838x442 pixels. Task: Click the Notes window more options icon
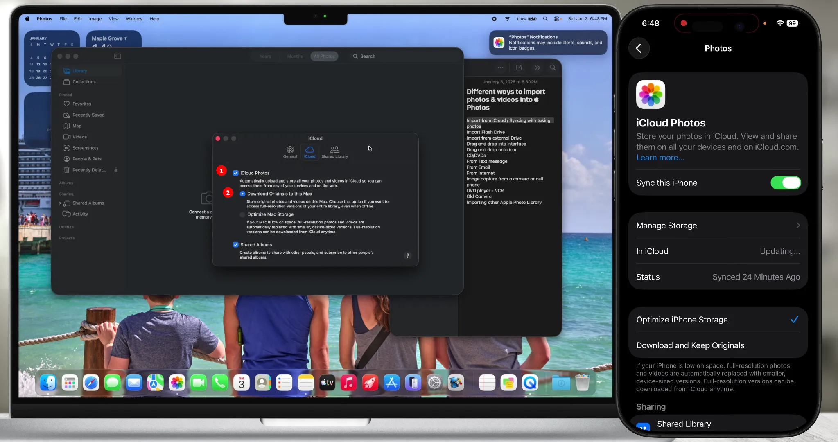coord(500,68)
